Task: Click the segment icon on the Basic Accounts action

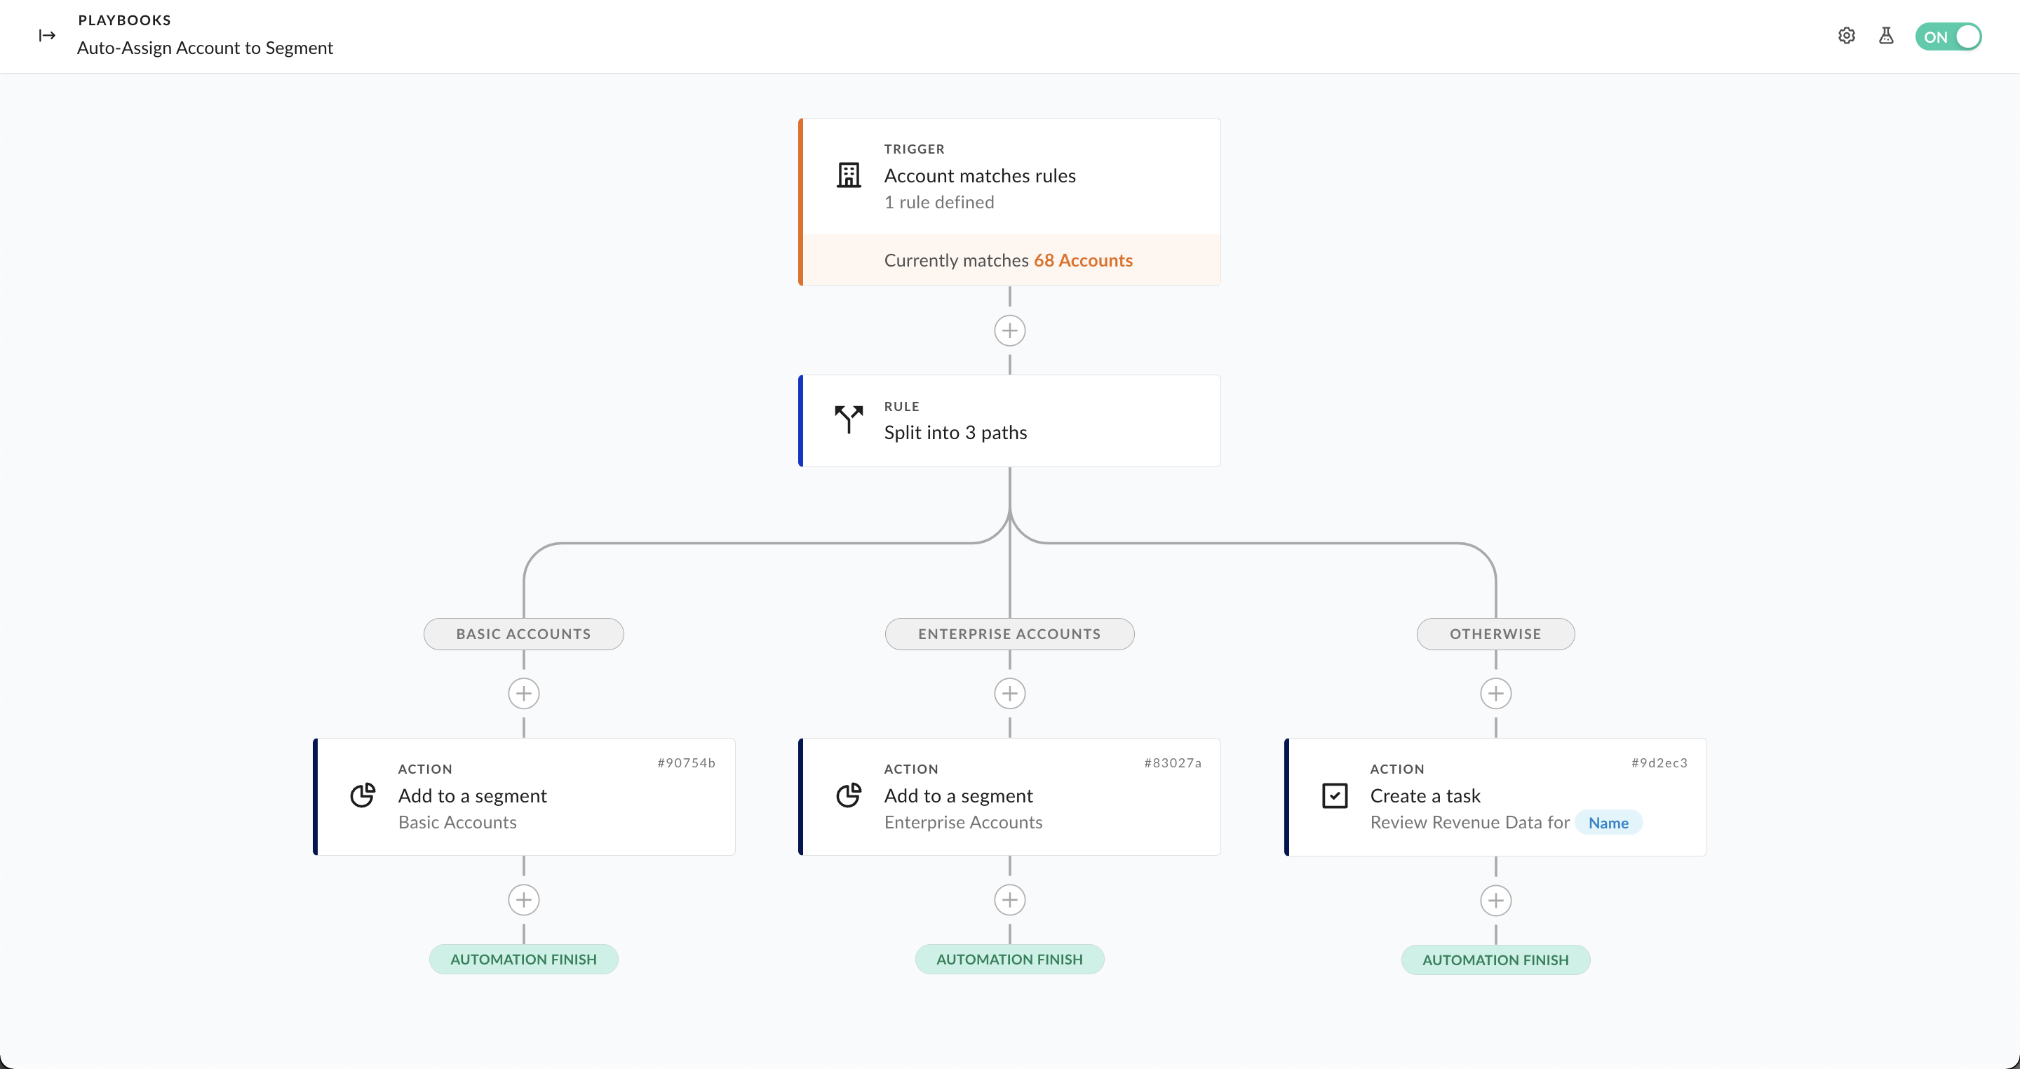Action: pyautogui.click(x=363, y=795)
